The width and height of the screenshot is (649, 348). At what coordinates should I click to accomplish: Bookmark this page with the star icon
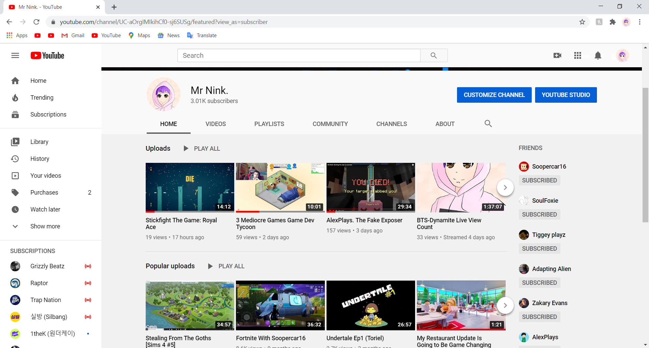[x=582, y=22]
